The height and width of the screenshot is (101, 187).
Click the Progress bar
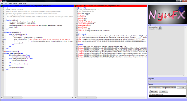(x=167, y=81)
